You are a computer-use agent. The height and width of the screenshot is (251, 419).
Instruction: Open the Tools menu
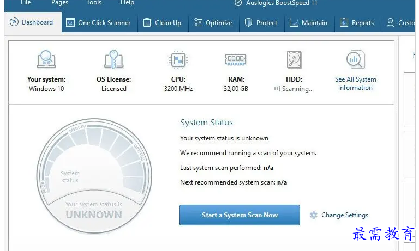click(x=94, y=3)
